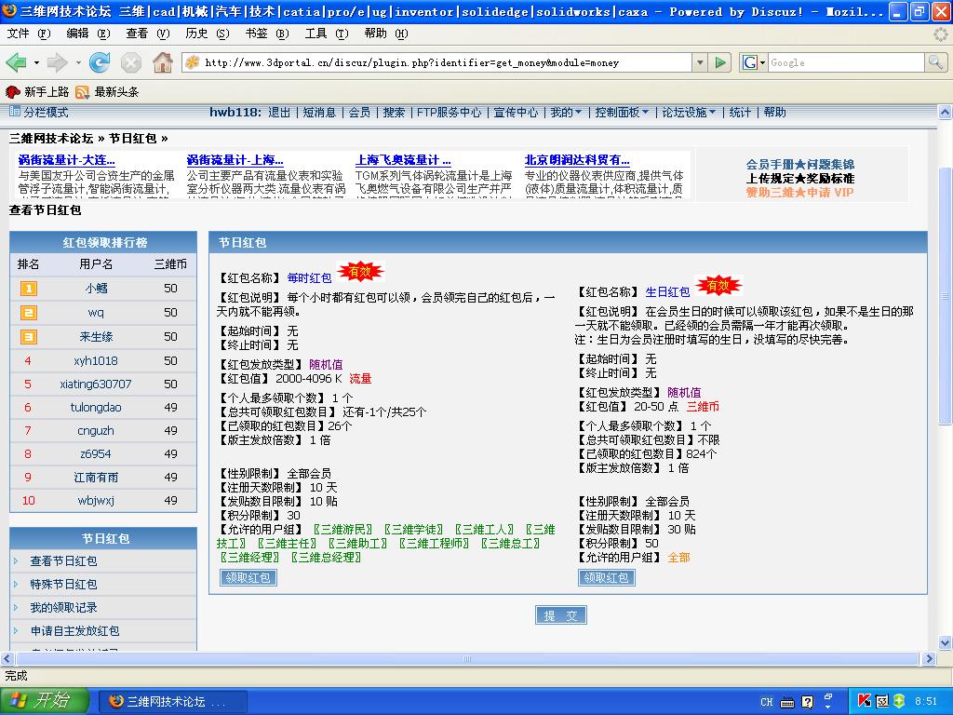Expand the 控制面板 dropdown menu

[622, 112]
